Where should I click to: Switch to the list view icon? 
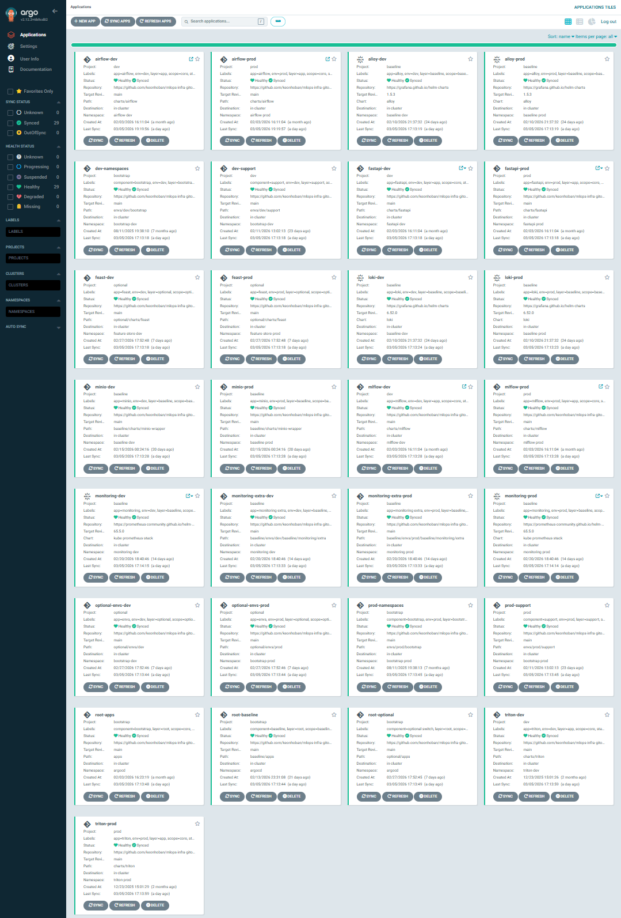point(580,21)
